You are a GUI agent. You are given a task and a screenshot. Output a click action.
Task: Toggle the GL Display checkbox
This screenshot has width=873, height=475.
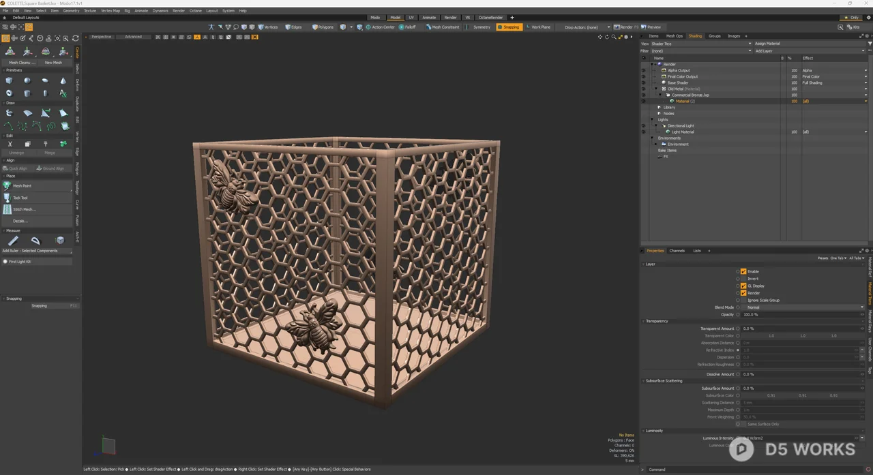click(x=743, y=286)
